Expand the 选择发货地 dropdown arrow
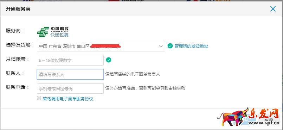This screenshot has height=130, width=283. [x=161, y=46]
